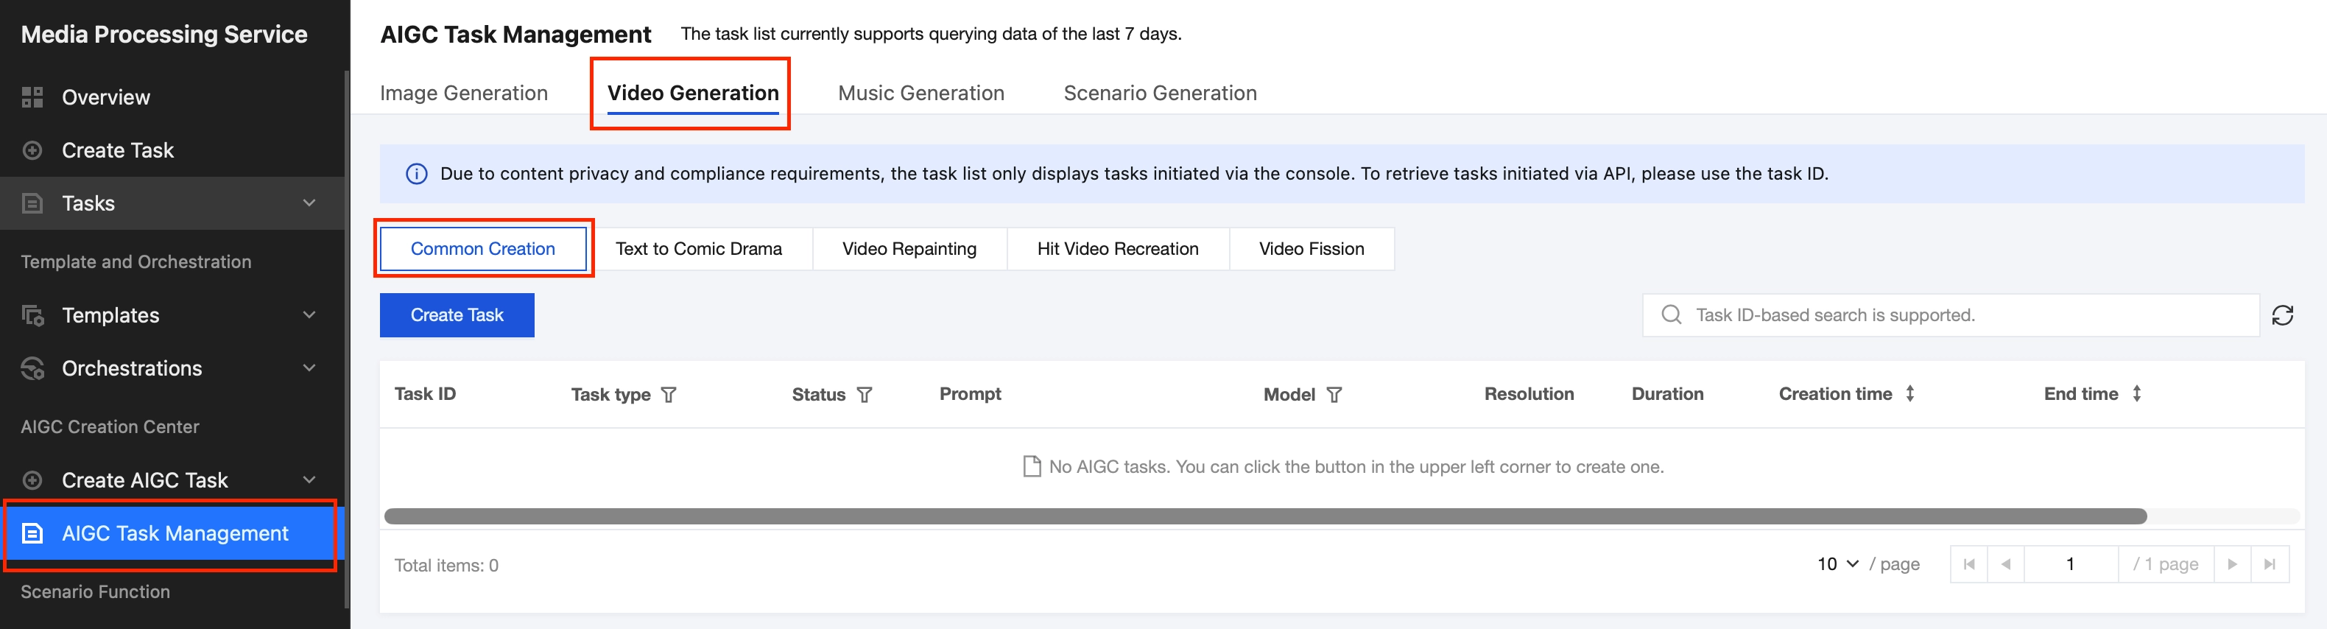The height and width of the screenshot is (629, 2327).
Task: Click the Tasks list icon
Action: pyautogui.click(x=32, y=203)
